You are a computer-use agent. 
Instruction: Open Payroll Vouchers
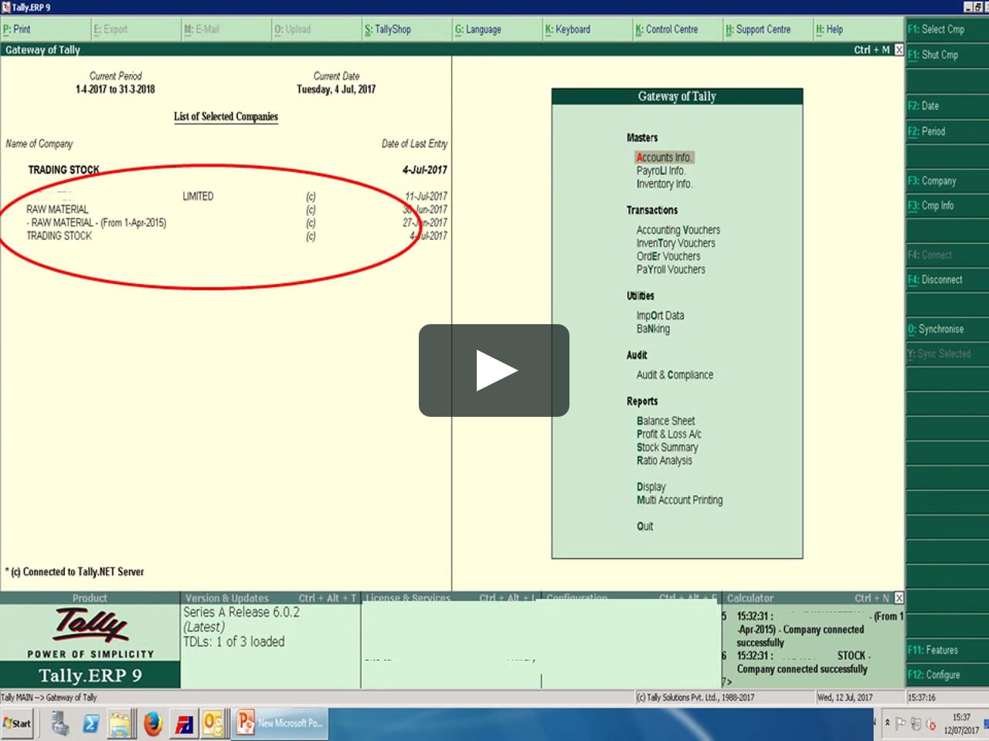[x=671, y=269]
